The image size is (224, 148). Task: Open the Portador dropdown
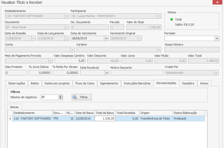[x=217, y=38]
